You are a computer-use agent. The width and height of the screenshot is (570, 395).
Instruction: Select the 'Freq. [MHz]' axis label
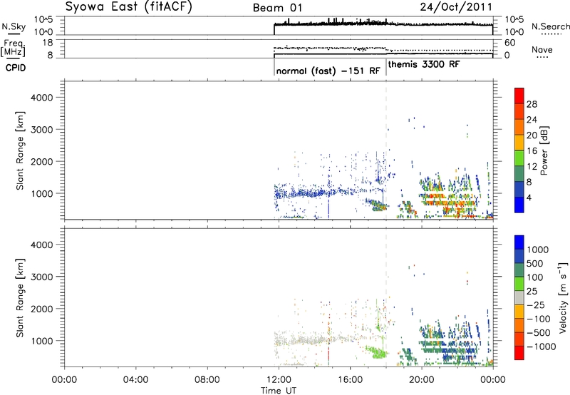click(14, 48)
